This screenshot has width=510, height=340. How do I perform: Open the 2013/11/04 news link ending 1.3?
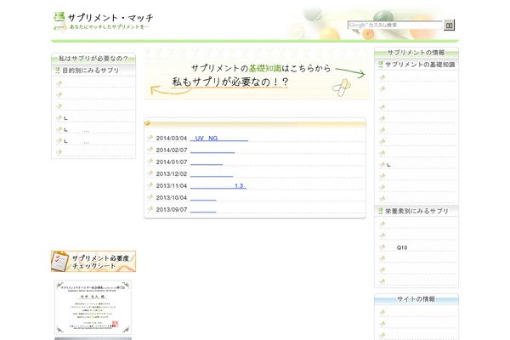(218, 186)
